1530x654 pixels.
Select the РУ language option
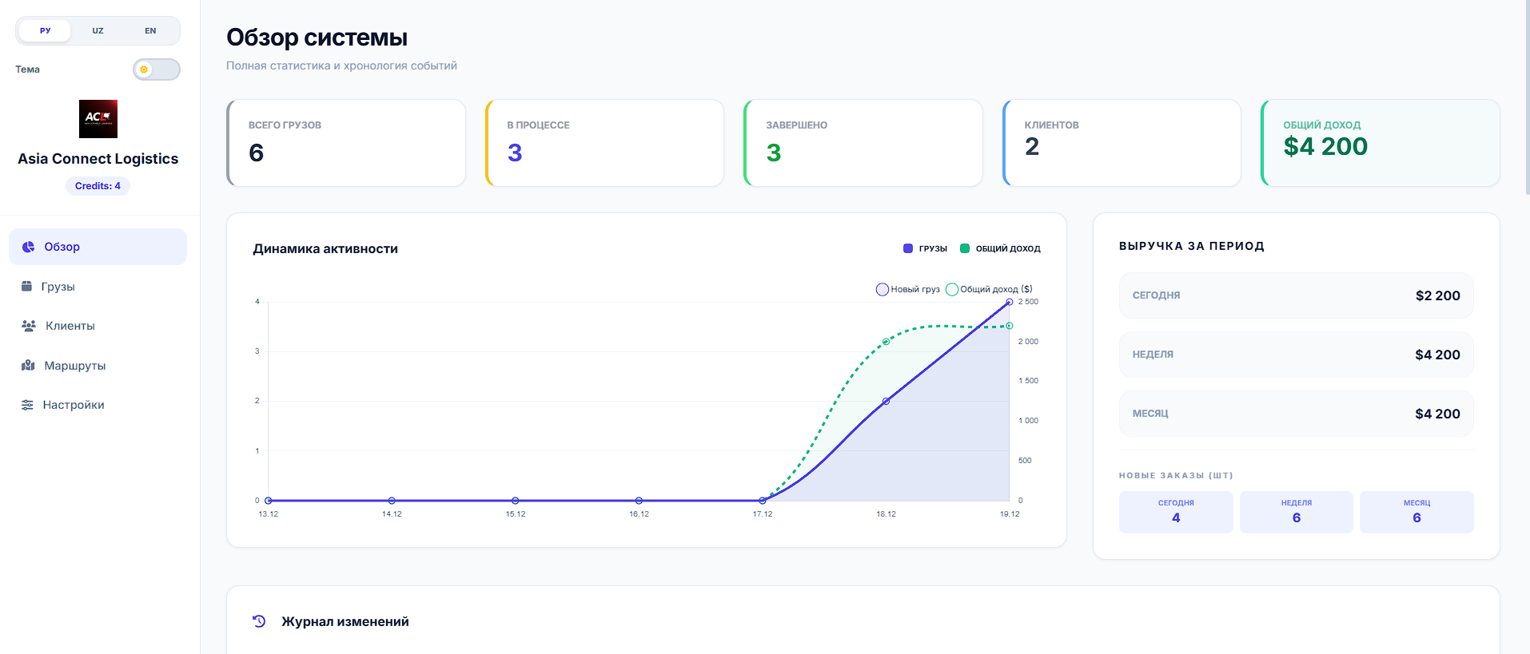pyautogui.click(x=46, y=31)
